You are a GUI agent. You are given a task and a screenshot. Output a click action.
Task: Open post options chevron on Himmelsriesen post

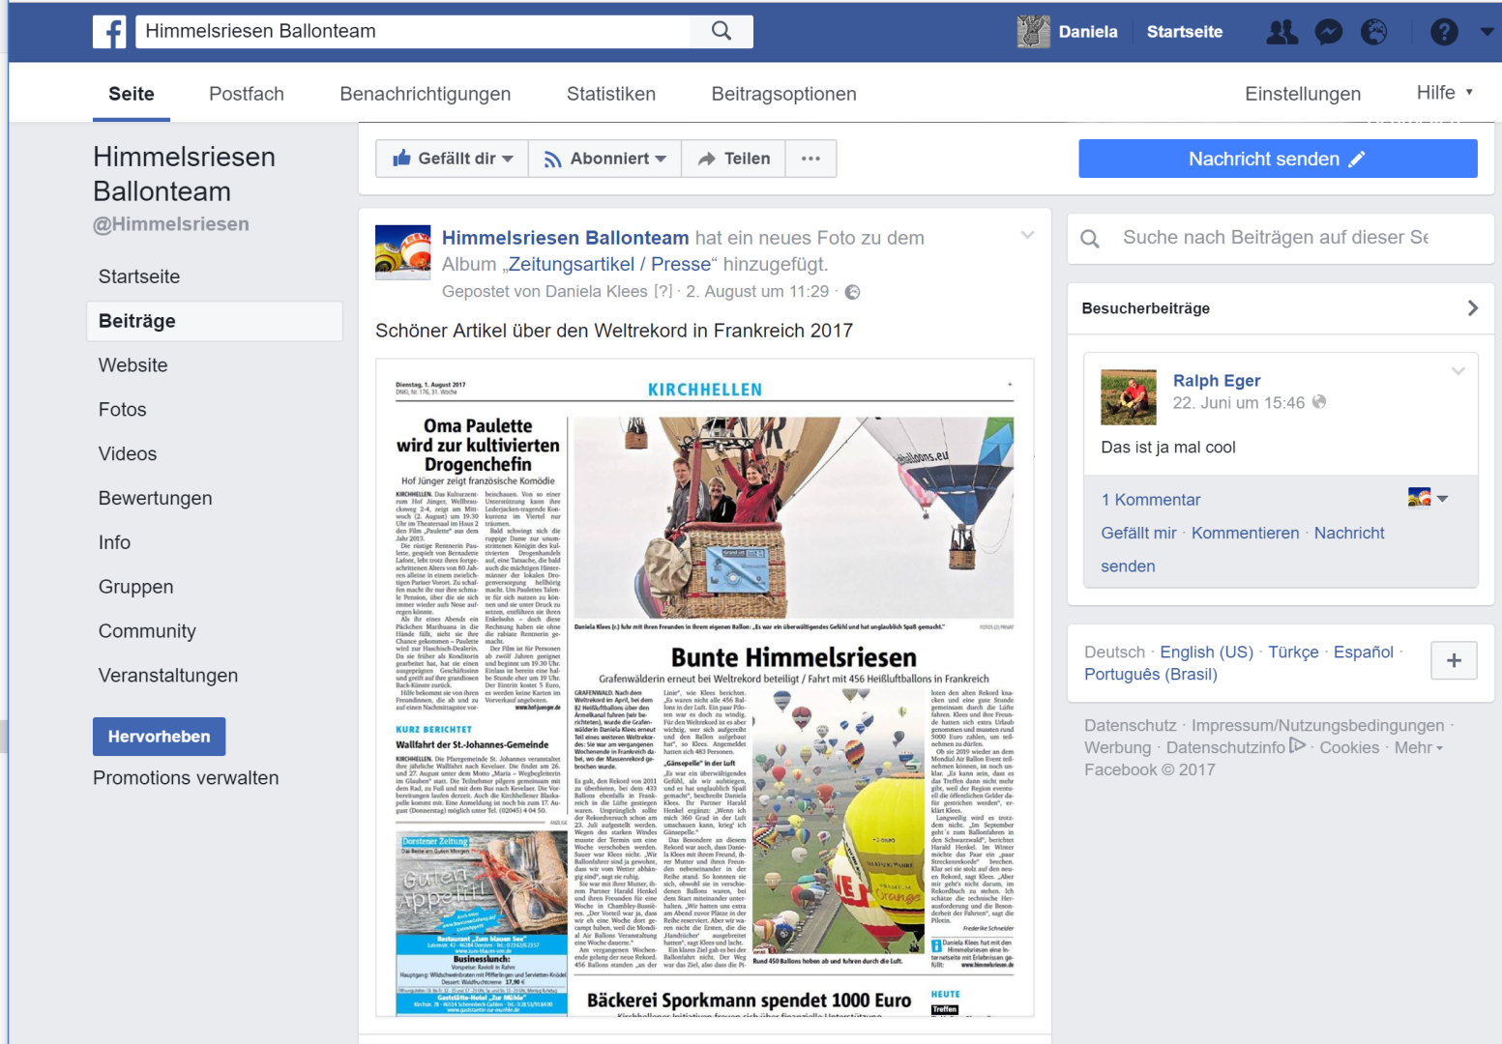click(x=1027, y=235)
